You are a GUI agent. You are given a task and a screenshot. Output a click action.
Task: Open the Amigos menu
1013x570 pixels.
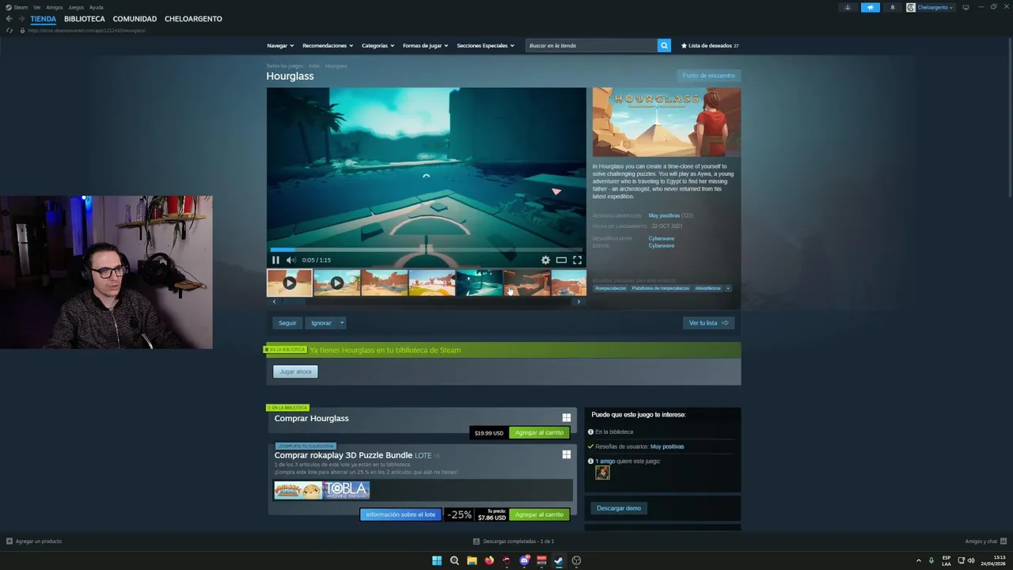[x=55, y=7]
